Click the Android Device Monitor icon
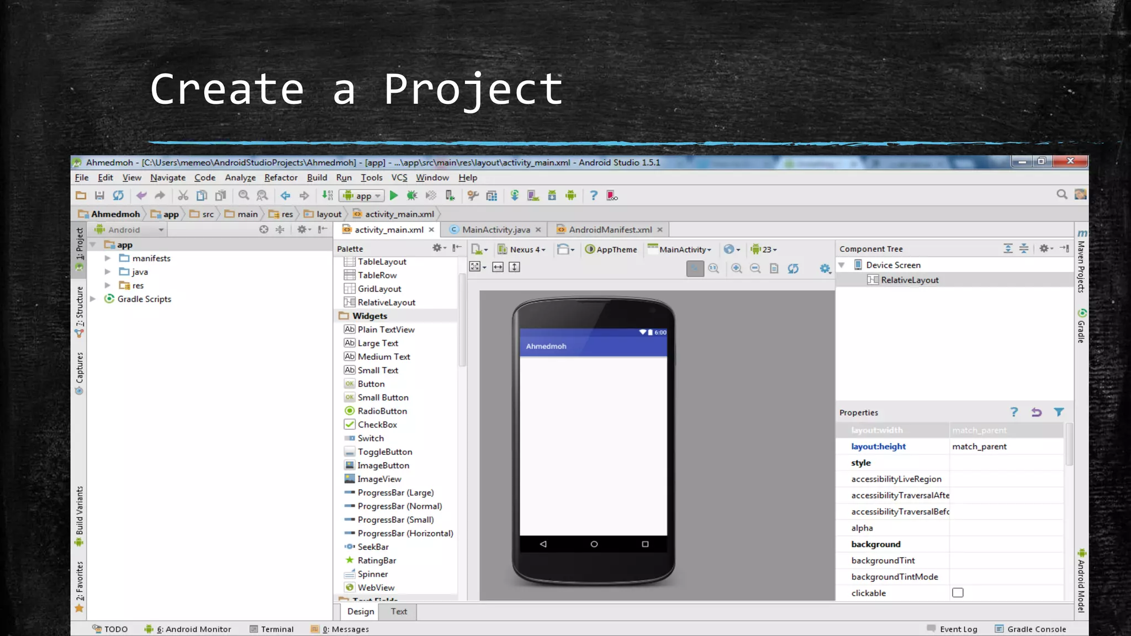The image size is (1131, 636). point(570,195)
